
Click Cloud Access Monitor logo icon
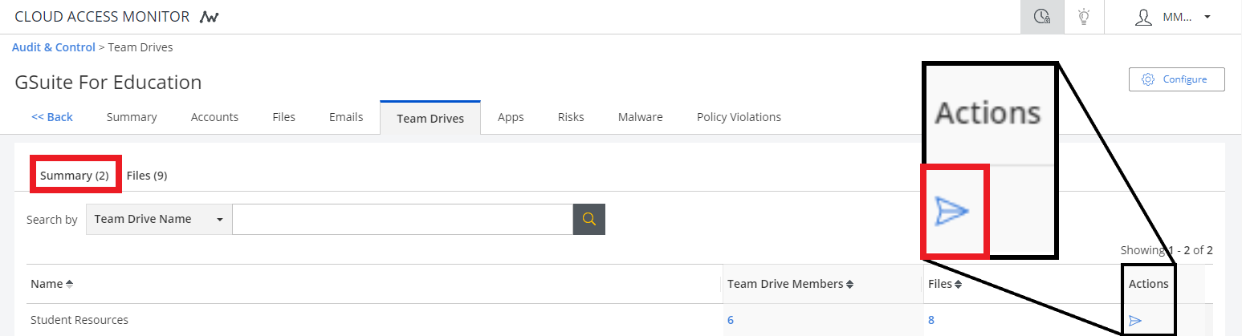point(210,17)
